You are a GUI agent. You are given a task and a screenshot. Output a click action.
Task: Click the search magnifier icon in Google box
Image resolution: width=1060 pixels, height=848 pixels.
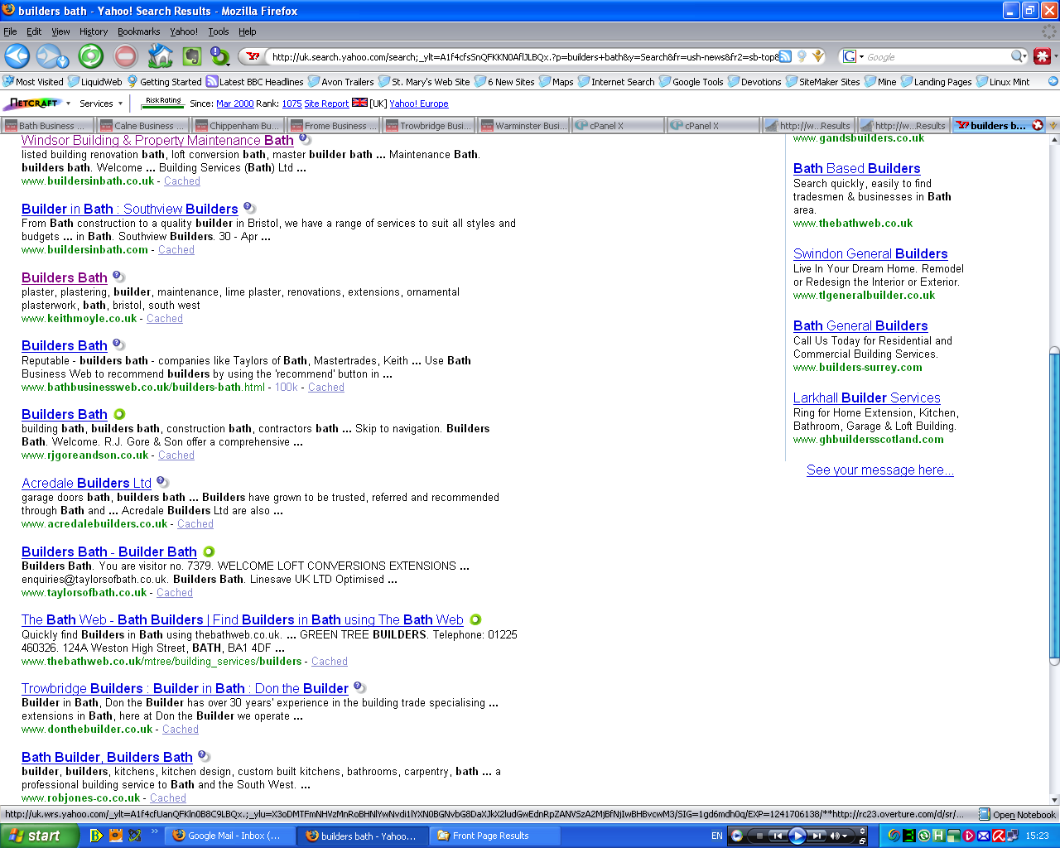click(1017, 56)
